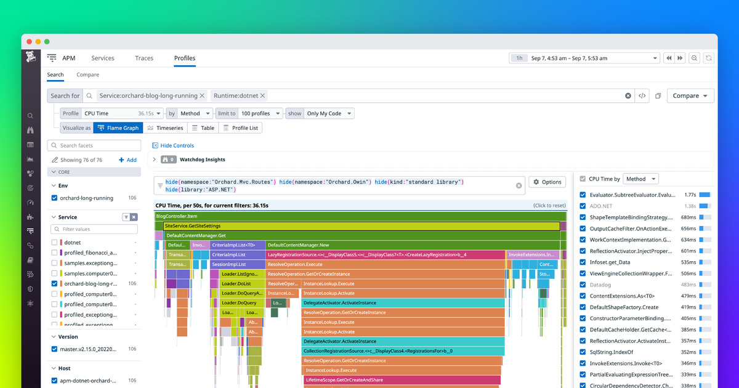Open the 'by Method' grouping dropdown
The width and height of the screenshot is (739, 388).
[x=195, y=113]
